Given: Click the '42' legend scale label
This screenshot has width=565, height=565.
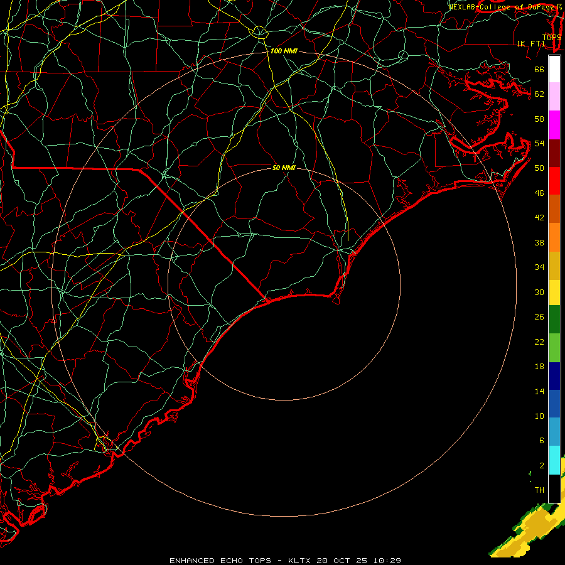Looking at the screenshot, I should coord(539,218).
